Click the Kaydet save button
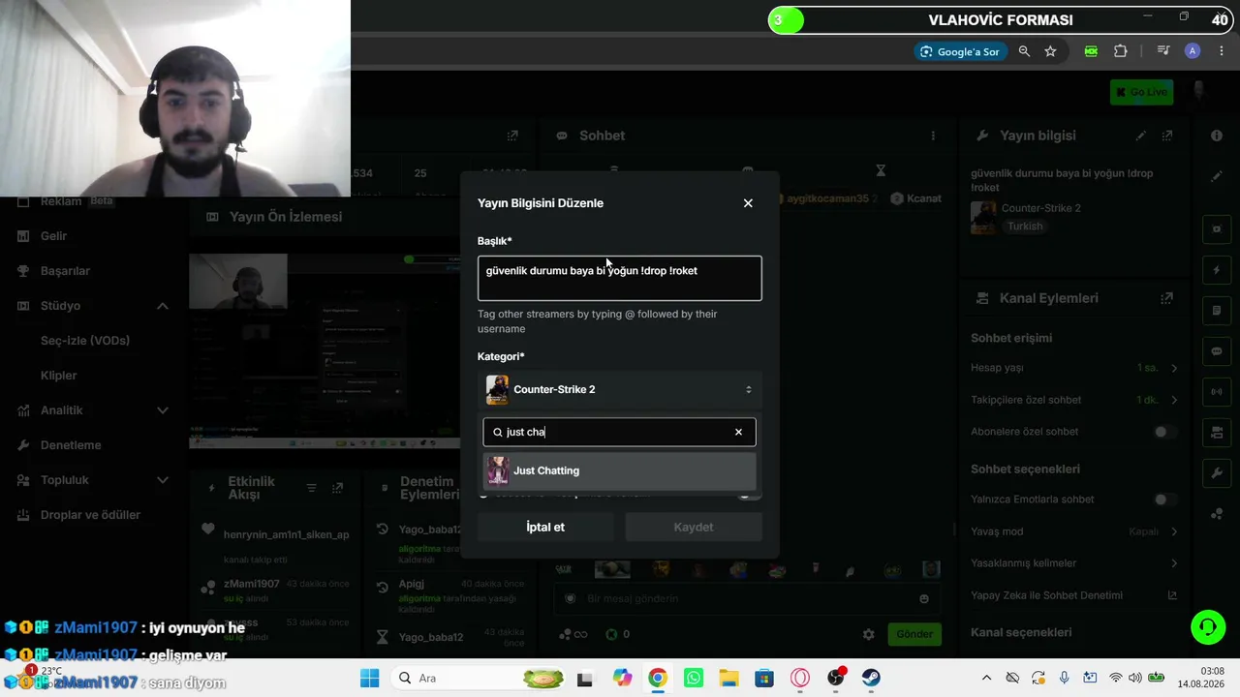The height and width of the screenshot is (697, 1240). pyautogui.click(x=694, y=527)
